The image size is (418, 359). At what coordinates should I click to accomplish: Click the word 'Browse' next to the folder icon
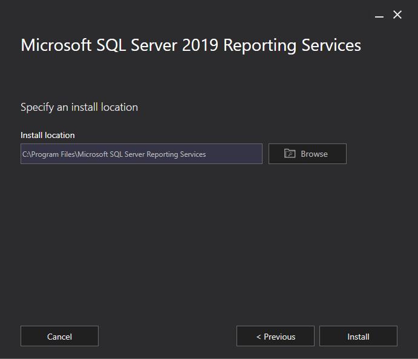tap(314, 154)
